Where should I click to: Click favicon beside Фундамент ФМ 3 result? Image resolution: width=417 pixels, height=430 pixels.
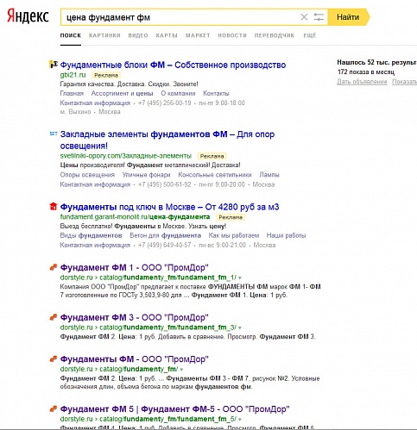(54, 317)
